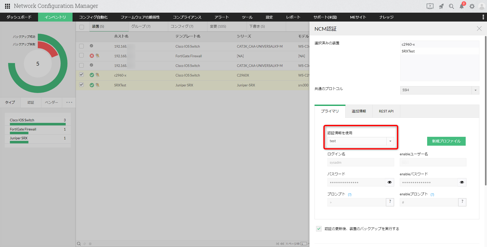Check the FortiGate Firewall row checkbox
The image size is (487, 247).
pos(81,55)
